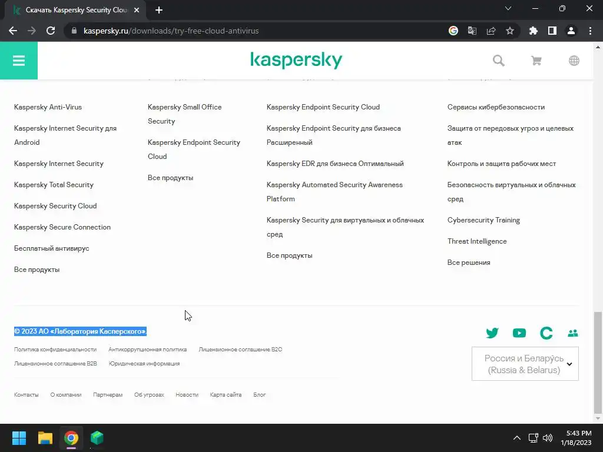Click the share page icon
603x452 pixels.
click(491, 31)
